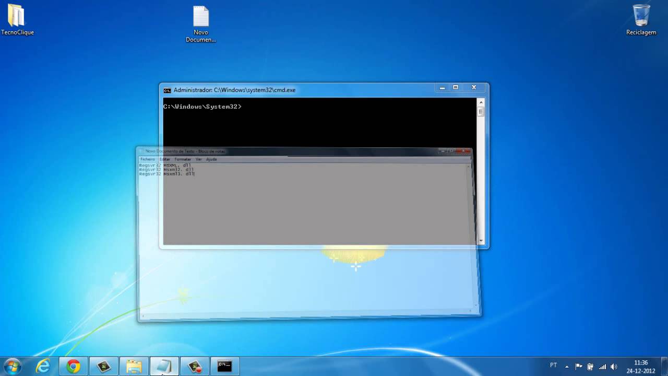Maximize the cmd.exe window
The image size is (668, 376).
(456, 88)
